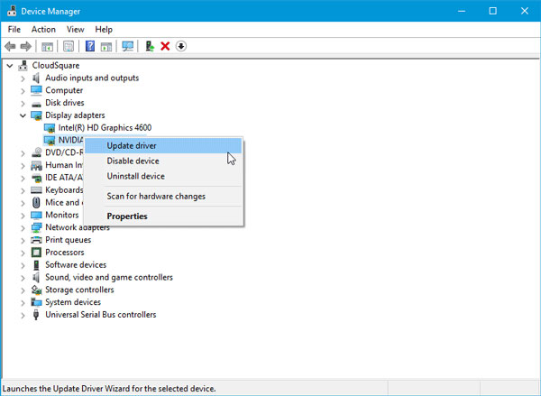Select the Display adapters label
This screenshot has height=396, width=541.
[75, 115]
